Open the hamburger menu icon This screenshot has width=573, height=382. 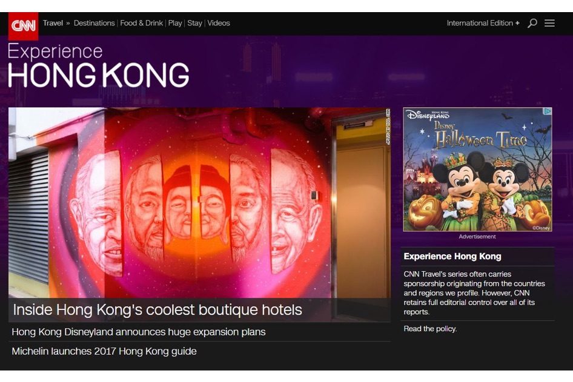pos(549,23)
